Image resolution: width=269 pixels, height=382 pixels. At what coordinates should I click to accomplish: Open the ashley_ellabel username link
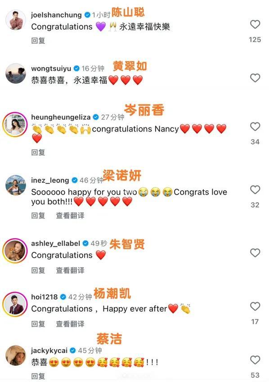55,243
